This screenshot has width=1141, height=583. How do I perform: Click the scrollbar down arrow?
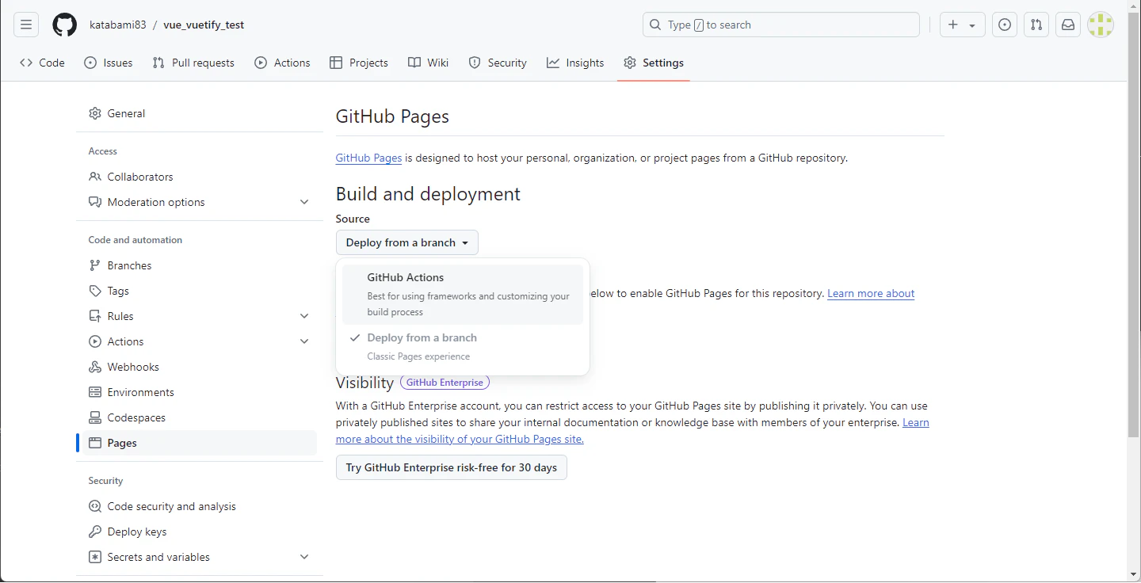1134,575
